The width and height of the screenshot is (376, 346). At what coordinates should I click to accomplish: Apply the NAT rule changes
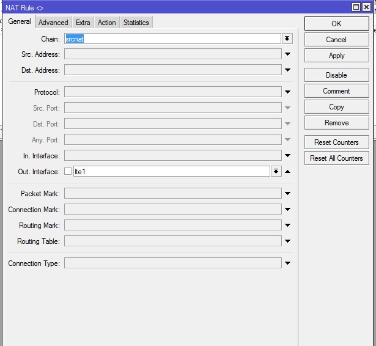pyautogui.click(x=336, y=56)
